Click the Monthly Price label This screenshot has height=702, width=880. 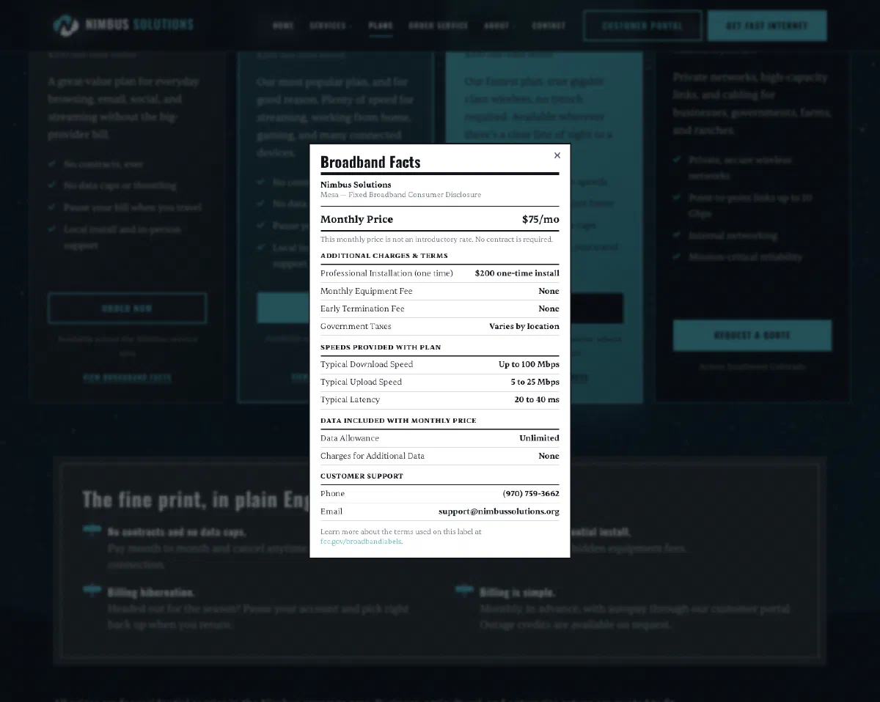356,219
